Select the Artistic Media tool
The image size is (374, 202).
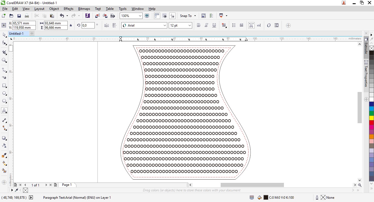[x=4, y=78]
